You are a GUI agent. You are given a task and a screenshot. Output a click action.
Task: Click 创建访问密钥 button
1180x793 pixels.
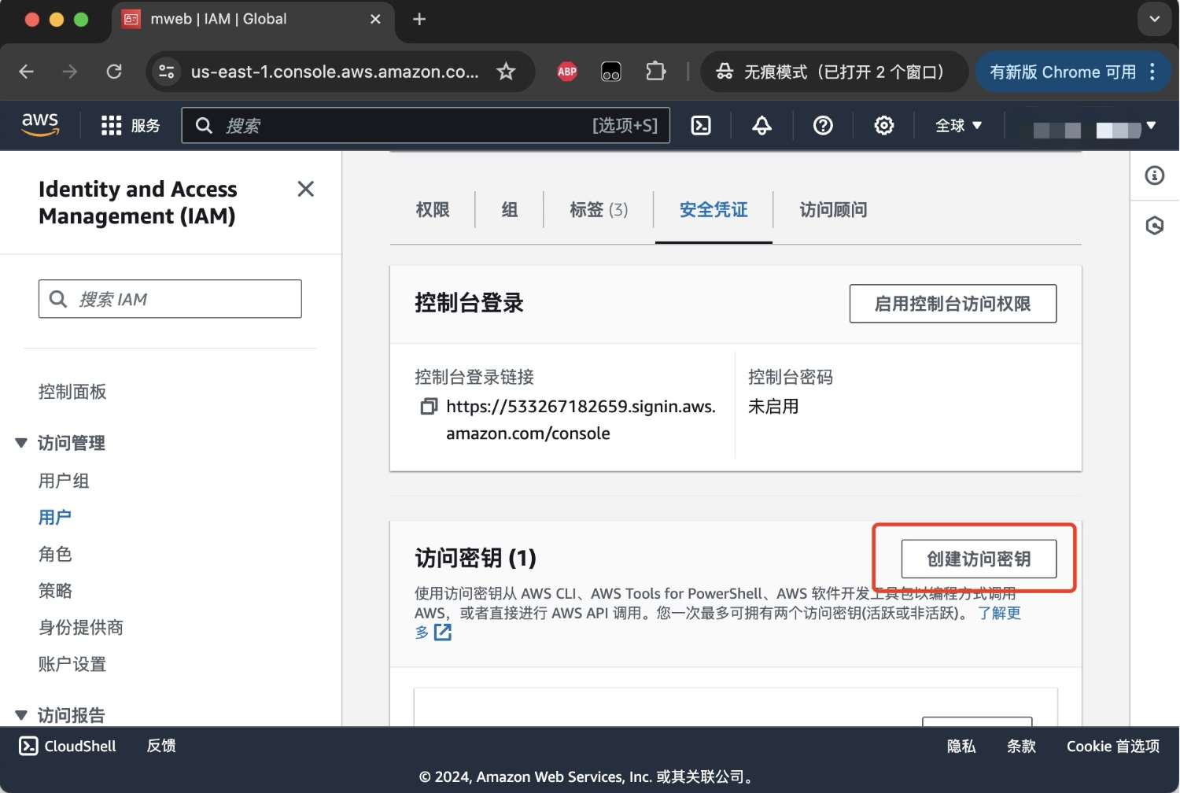tap(979, 559)
